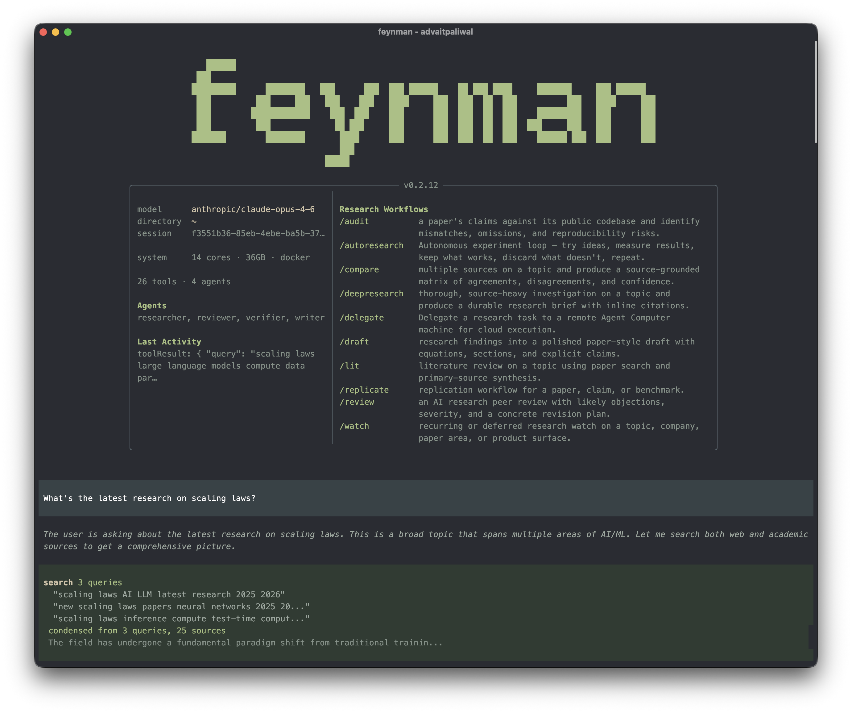Screen dimensions: 852x713
Task: Open the /delegate remote execution workflow
Action: pos(362,318)
